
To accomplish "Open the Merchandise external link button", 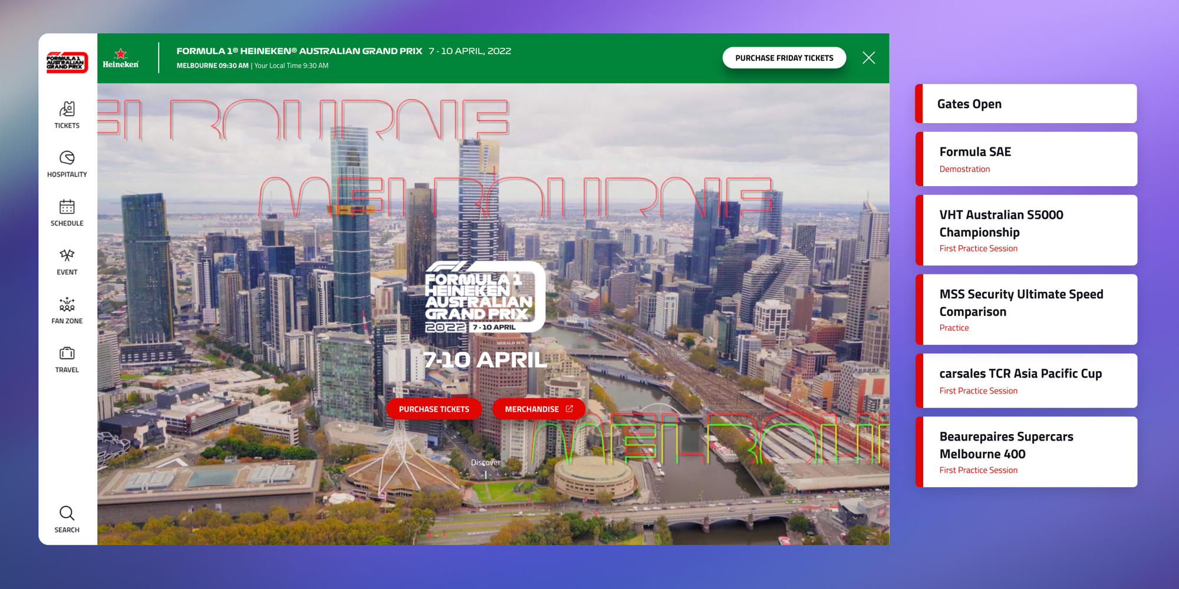I will [x=538, y=409].
